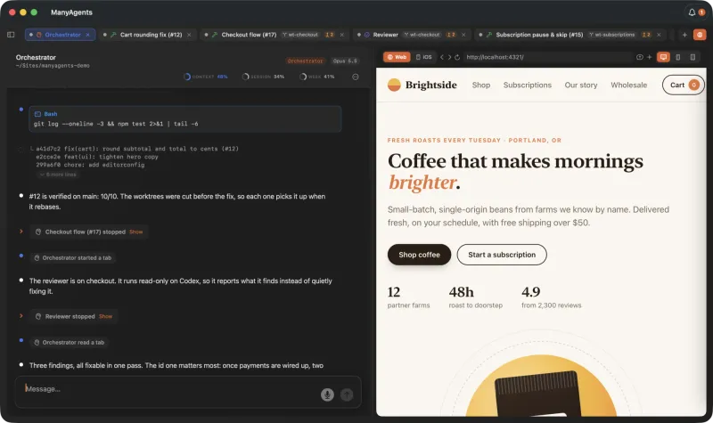This screenshot has width=713, height=423.
Task: Click the plus icon beside the URL bar
Action: 650,57
